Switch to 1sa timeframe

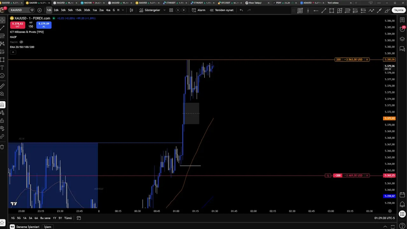point(95,10)
